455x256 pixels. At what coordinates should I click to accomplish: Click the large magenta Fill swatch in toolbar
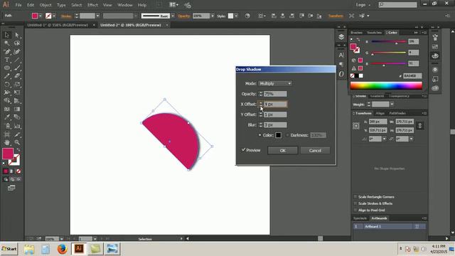[8, 154]
